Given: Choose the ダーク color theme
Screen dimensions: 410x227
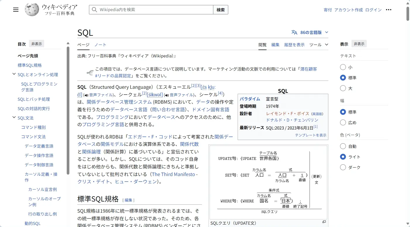Looking at the screenshot, I should (343, 167).
